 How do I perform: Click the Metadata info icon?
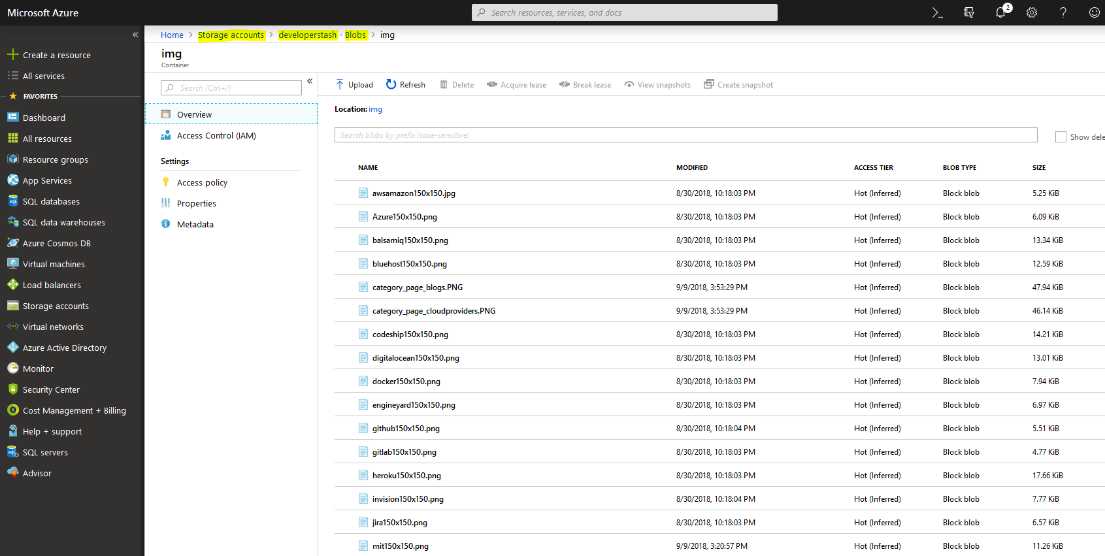click(166, 224)
